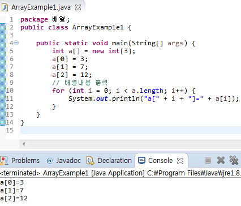This screenshot has width=241, height=206.
Task: Click the Javadoc @ icon
Action: (49, 161)
